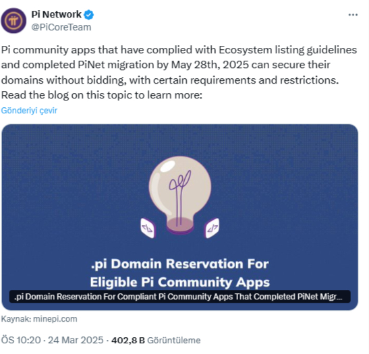
Task: Click the blue verified badge
Action: 89,15
